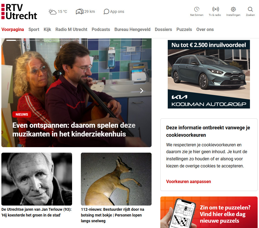Advance carousel with the right chevron arrow

pyautogui.click(x=141, y=91)
